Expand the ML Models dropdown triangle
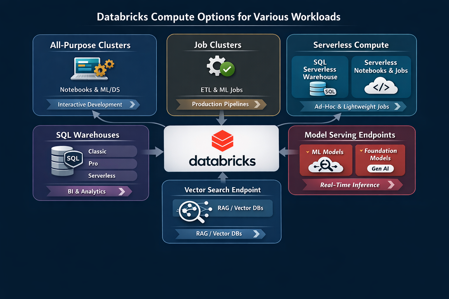This screenshot has height=299, width=449. 308,152
